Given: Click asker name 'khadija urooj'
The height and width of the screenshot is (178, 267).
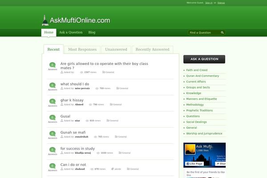Looking at the screenshot, I should pos(83,153).
